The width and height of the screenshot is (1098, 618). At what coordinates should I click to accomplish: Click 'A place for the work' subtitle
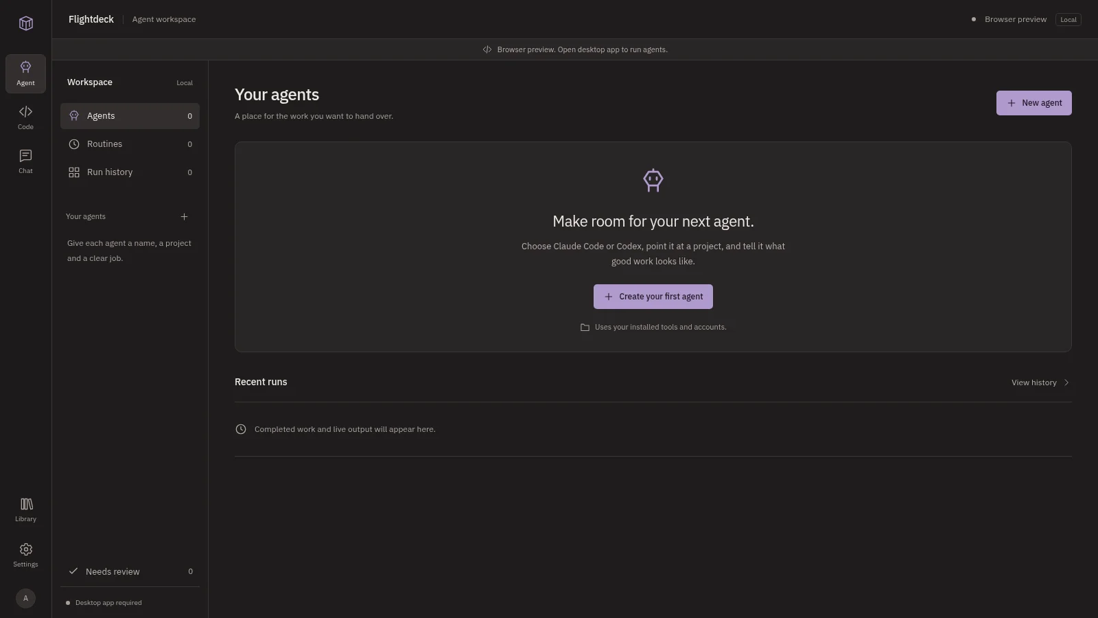tap(314, 116)
